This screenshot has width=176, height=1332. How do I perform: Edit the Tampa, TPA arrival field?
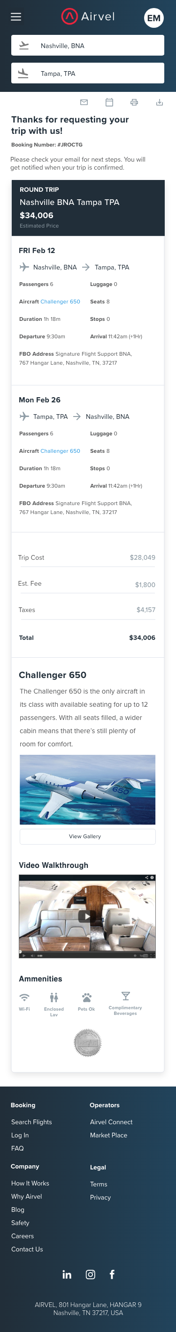[x=88, y=74]
